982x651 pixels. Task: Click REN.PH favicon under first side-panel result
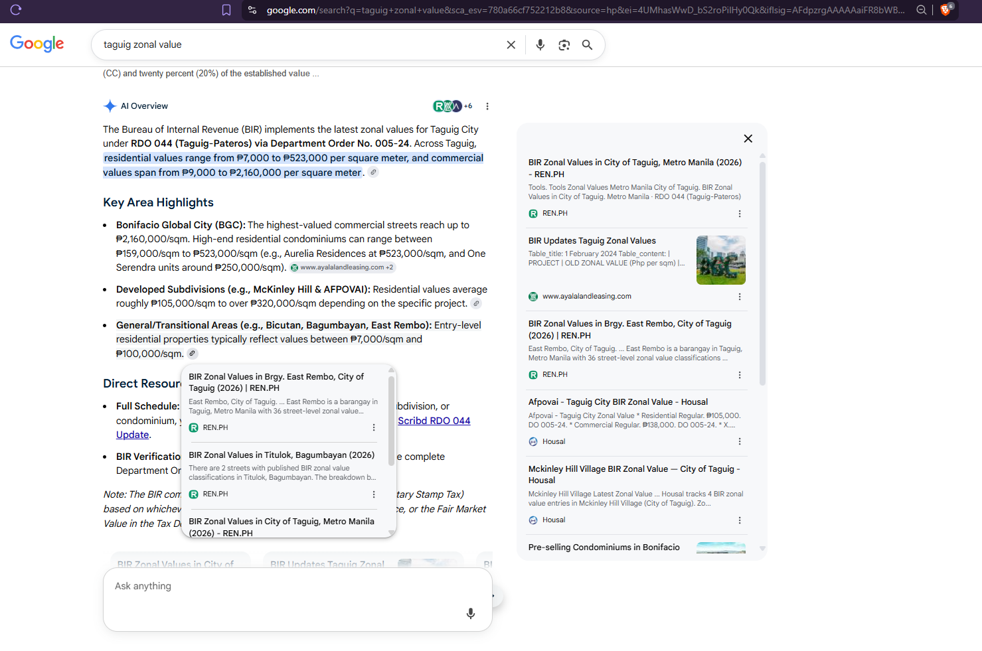tap(533, 214)
